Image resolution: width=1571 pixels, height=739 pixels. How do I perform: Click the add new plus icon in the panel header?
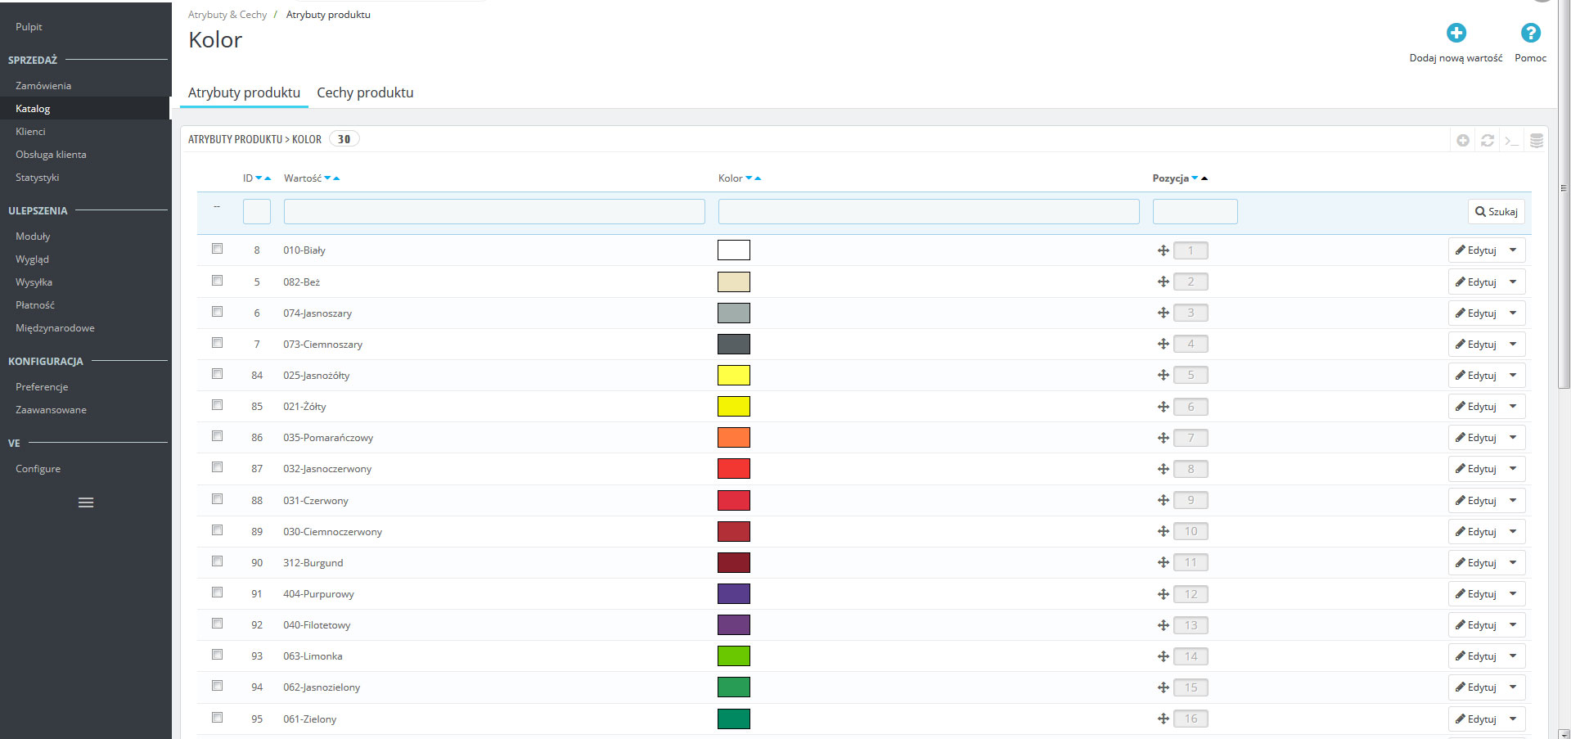[x=1463, y=141]
